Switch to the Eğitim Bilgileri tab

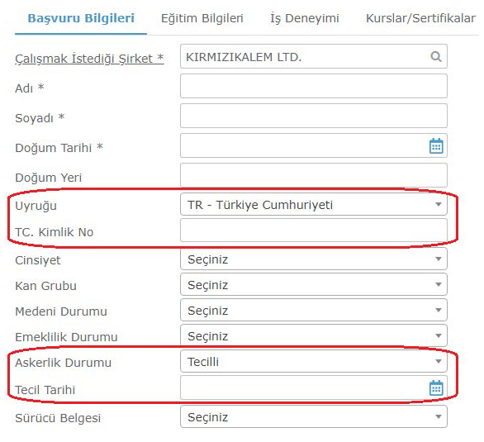tap(202, 18)
